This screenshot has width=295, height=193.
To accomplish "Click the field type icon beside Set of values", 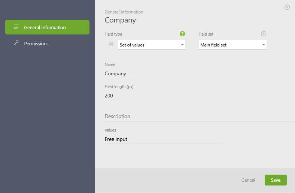I will point(111,45).
